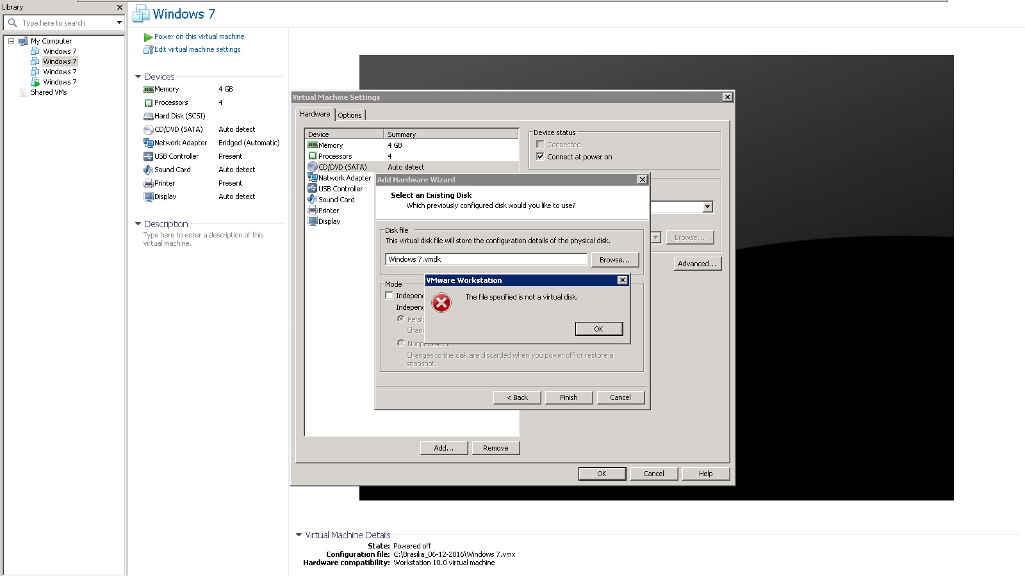Click Processors icon in Devices summary

click(149, 103)
